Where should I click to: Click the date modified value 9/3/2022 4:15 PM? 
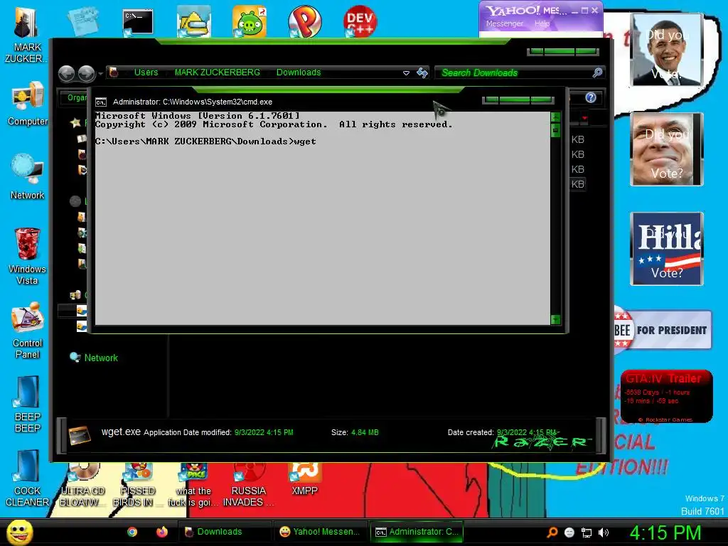point(264,432)
